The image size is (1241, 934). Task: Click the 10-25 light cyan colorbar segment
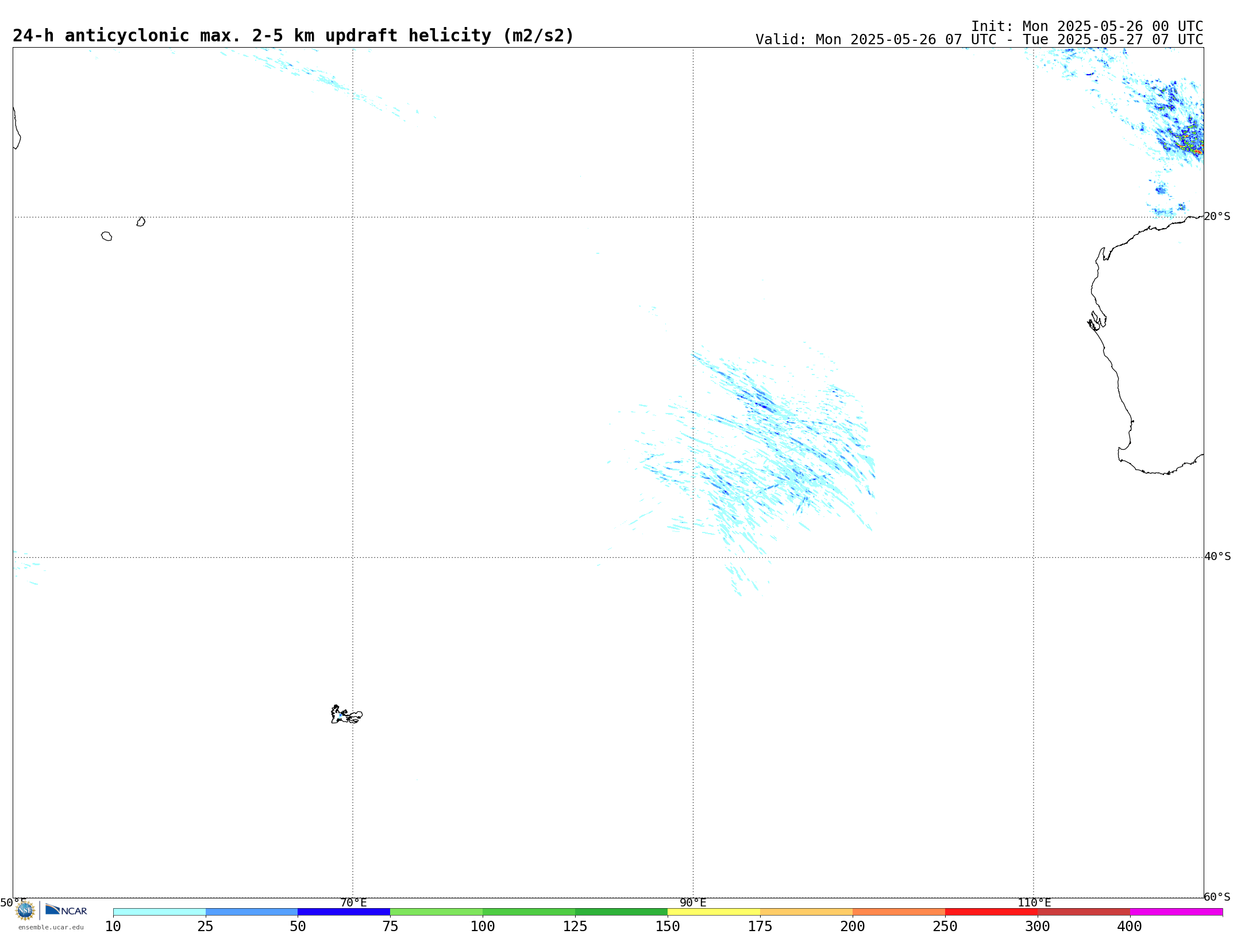click(x=159, y=912)
